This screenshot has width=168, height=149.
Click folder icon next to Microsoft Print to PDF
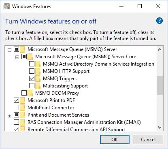pyautogui.click(x=22, y=100)
